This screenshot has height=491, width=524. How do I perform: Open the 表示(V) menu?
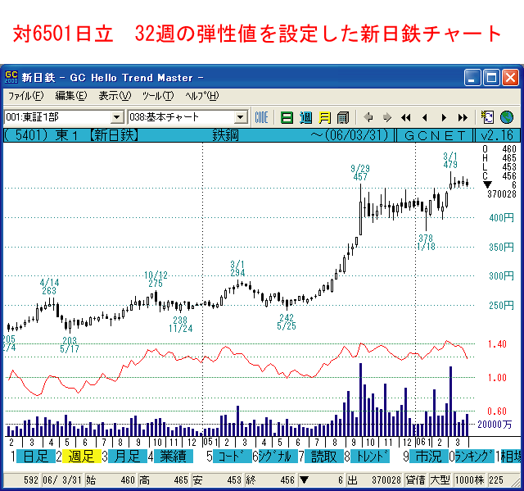pos(115,97)
